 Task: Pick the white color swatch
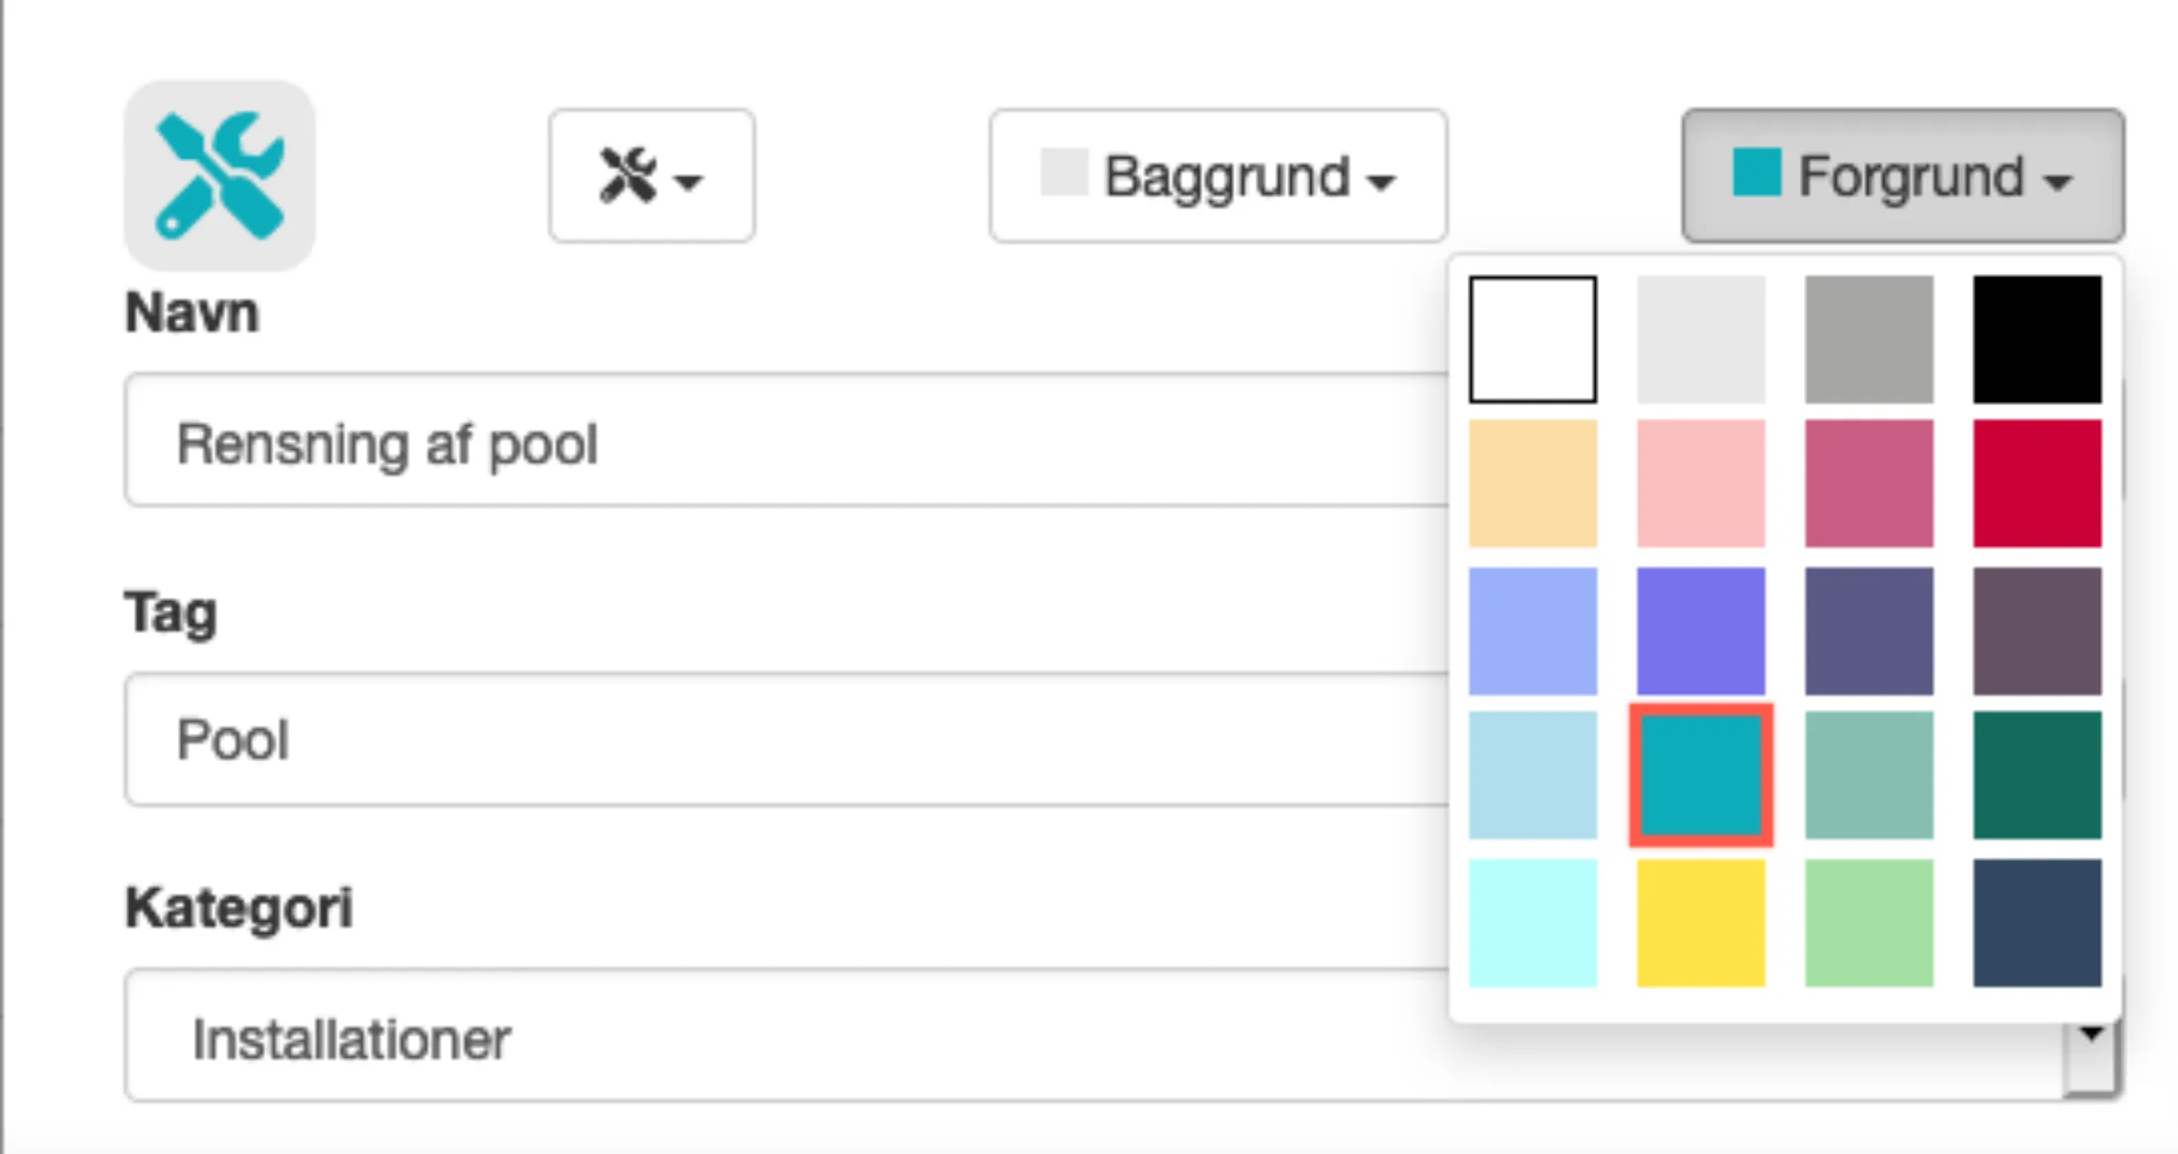coord(1533,339)
